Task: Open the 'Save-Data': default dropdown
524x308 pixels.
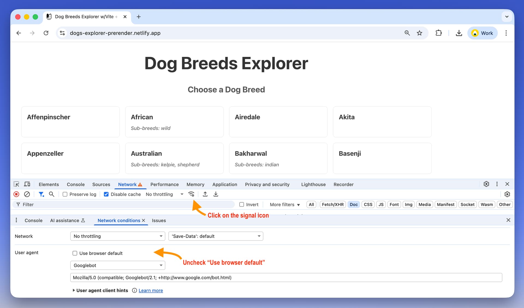Action: [x=216, y=236]
